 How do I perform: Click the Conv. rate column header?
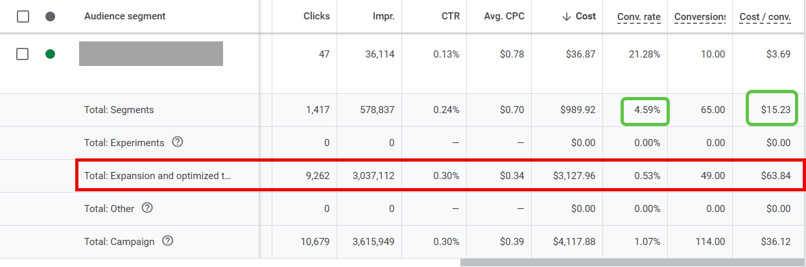[x=639, y=17]
